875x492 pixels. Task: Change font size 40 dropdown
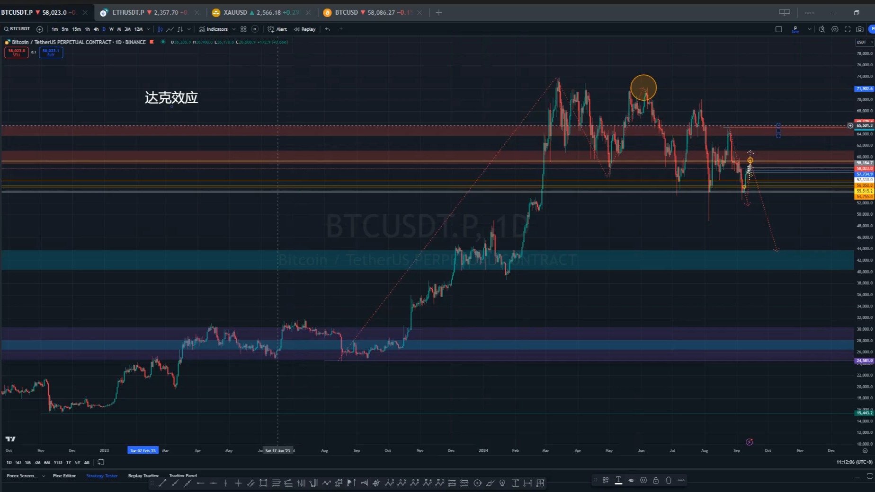pyautogui.click(x=631, y=480)
